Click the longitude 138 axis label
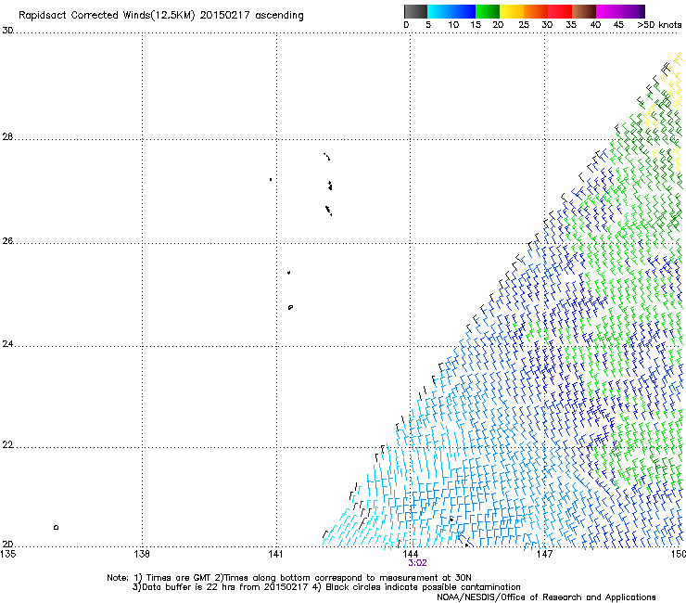686x603 pixels. [x=142, y=554]
